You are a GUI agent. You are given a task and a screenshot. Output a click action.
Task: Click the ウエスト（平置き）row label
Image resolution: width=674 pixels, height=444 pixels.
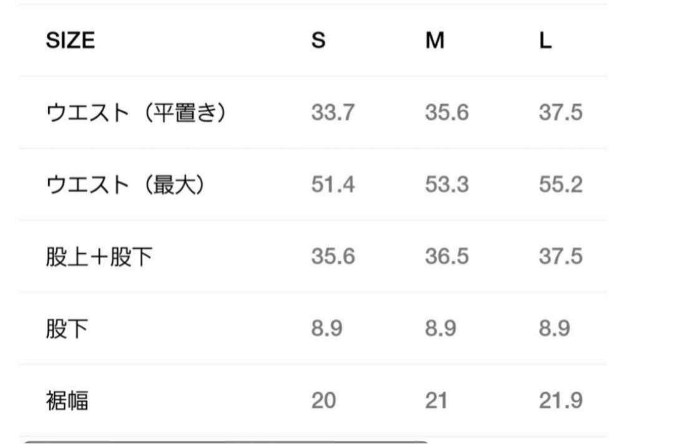(136, 113)
